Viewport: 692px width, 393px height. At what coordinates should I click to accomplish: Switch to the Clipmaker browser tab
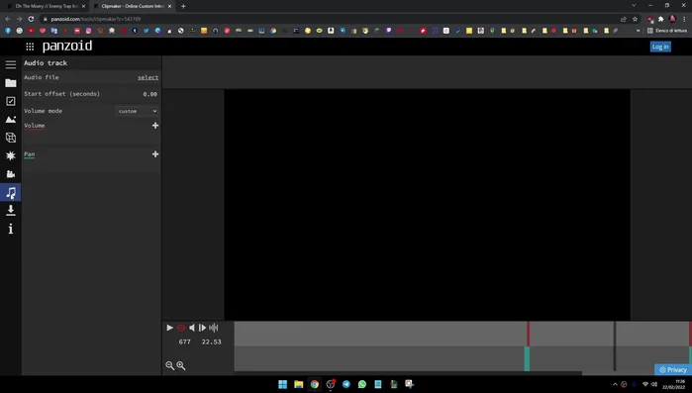133,6
